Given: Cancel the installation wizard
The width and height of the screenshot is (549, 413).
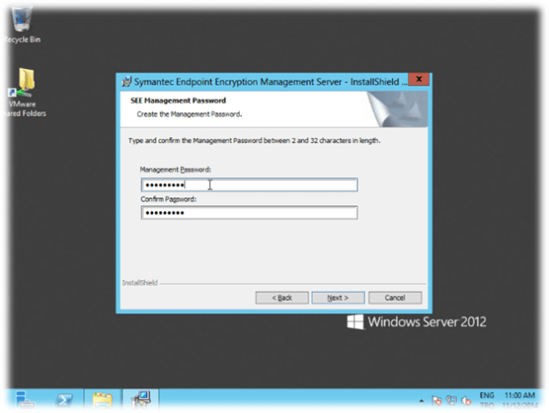Looking at the screenshot, I should [394, 298].
